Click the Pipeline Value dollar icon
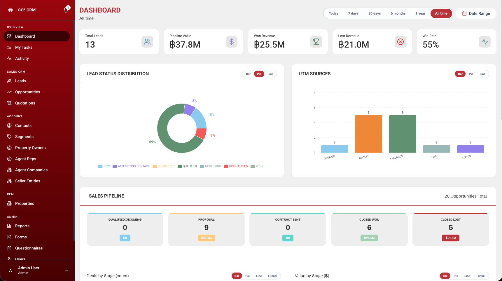 tap(232, 42)
